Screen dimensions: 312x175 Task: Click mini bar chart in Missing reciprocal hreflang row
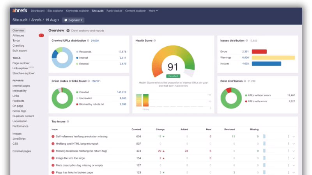pos(264,151)
